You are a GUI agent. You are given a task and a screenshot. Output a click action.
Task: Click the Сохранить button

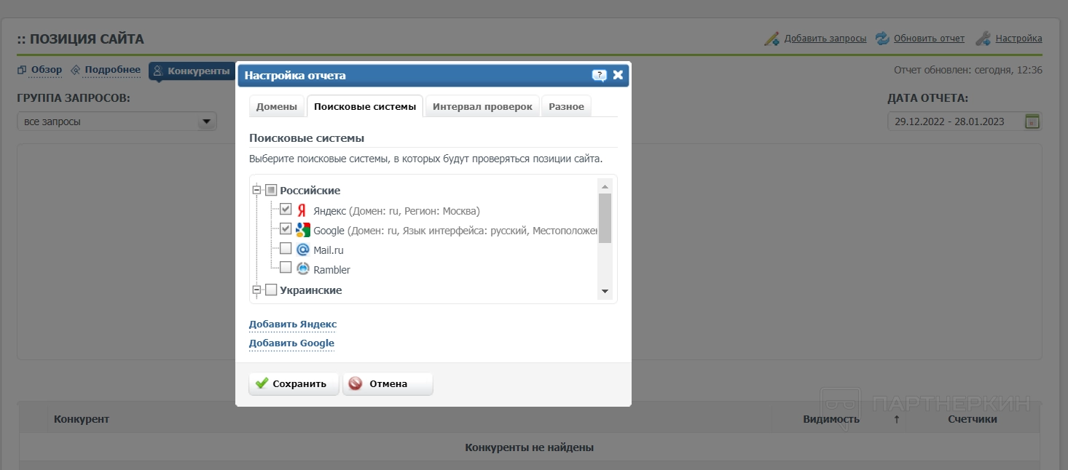pyautogui.click(x=294, y=384)
